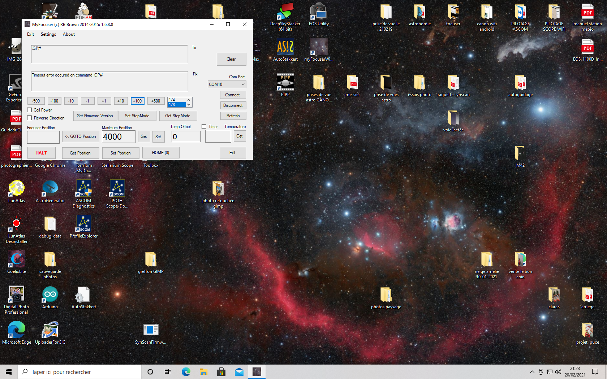The height and width of the screenshot is (379, 607).
Task: Open the Exit menu in MyFocuser
Action: [30, 34]
